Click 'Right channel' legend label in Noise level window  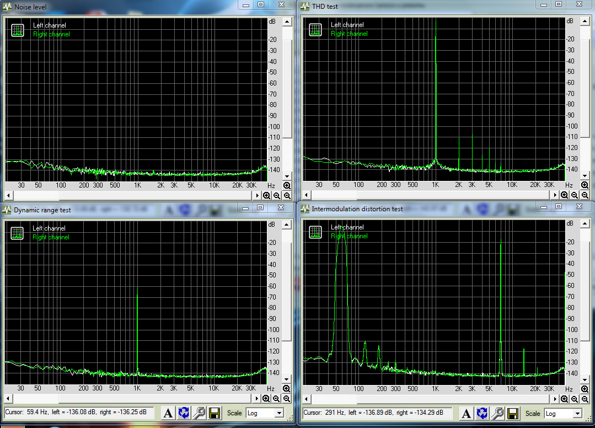click(x=51, y=34)
